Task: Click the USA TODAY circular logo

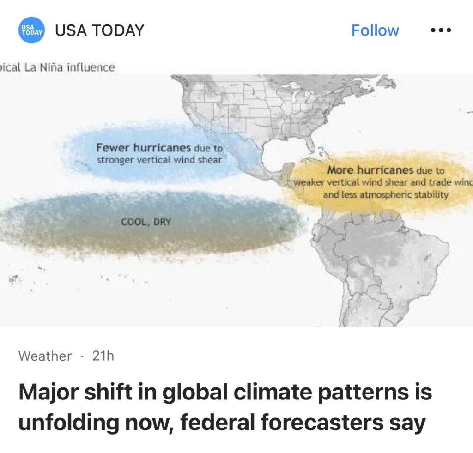Action: click(31, 30)
